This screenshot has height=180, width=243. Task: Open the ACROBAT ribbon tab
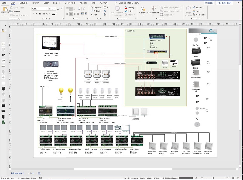[104, 3]
